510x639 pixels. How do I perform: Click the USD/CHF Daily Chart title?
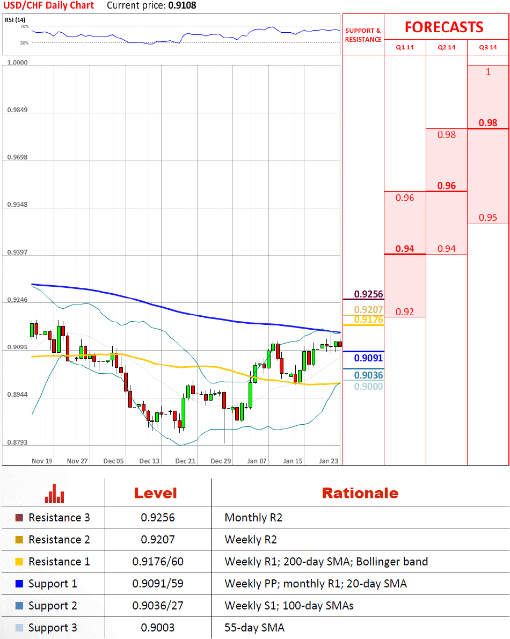click(x=48, y=6)
